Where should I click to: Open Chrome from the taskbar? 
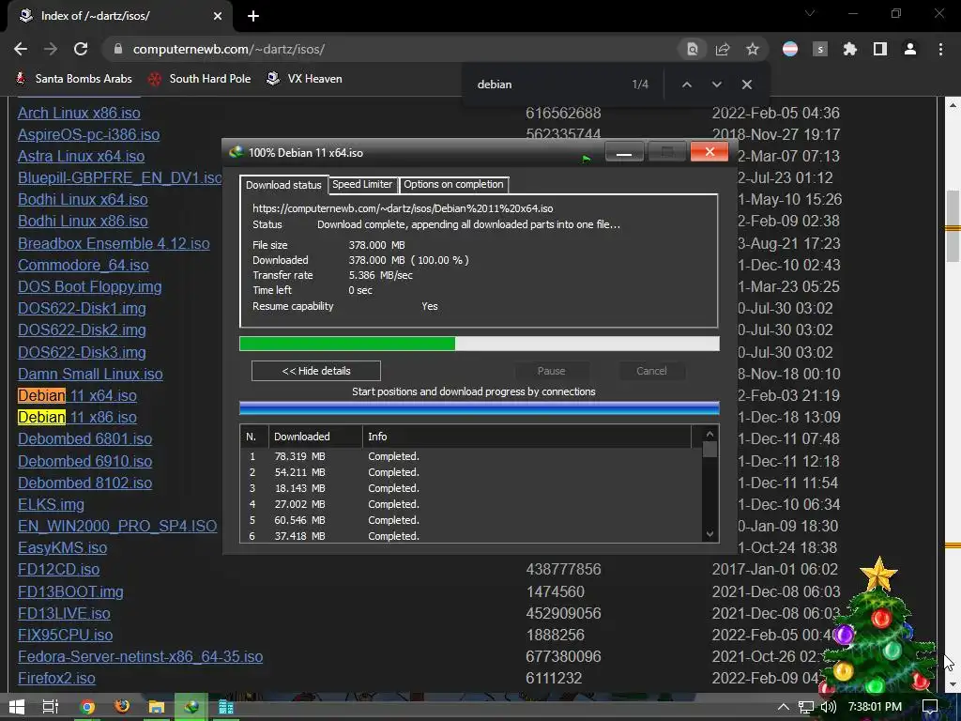(87, 707)
